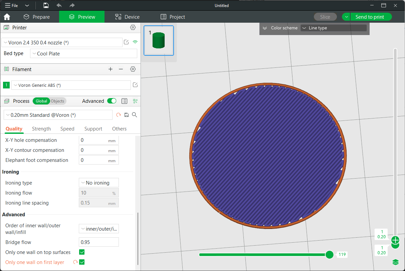Click the home icon
Viewport: 405px width, 271px height.
pyautogui.click(x=7, y=17)
